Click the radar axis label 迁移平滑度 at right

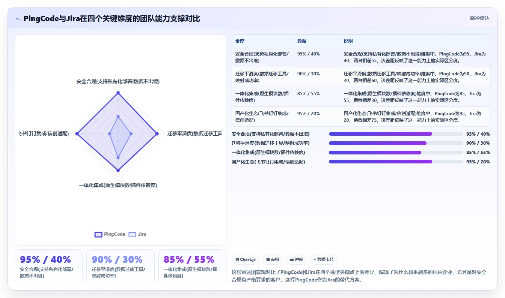[x=194, y=133]
